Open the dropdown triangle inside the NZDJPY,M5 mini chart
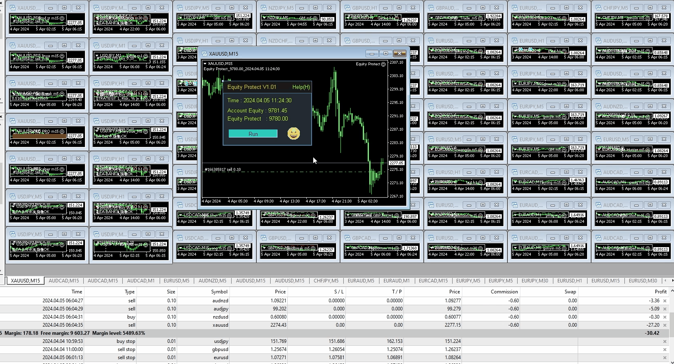This screenshot has width=674, height=364. click(x=264, y=17)
